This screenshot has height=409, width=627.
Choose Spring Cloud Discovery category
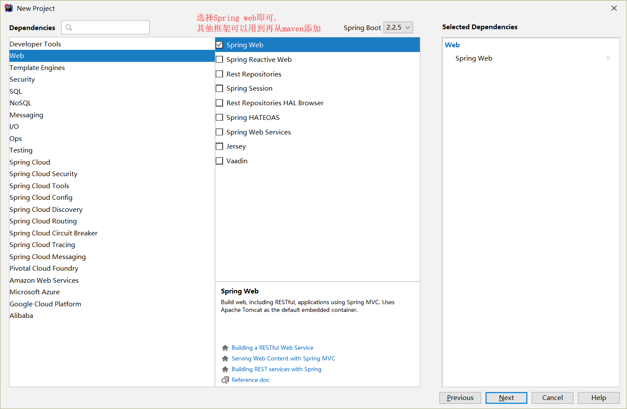point(112,209)
